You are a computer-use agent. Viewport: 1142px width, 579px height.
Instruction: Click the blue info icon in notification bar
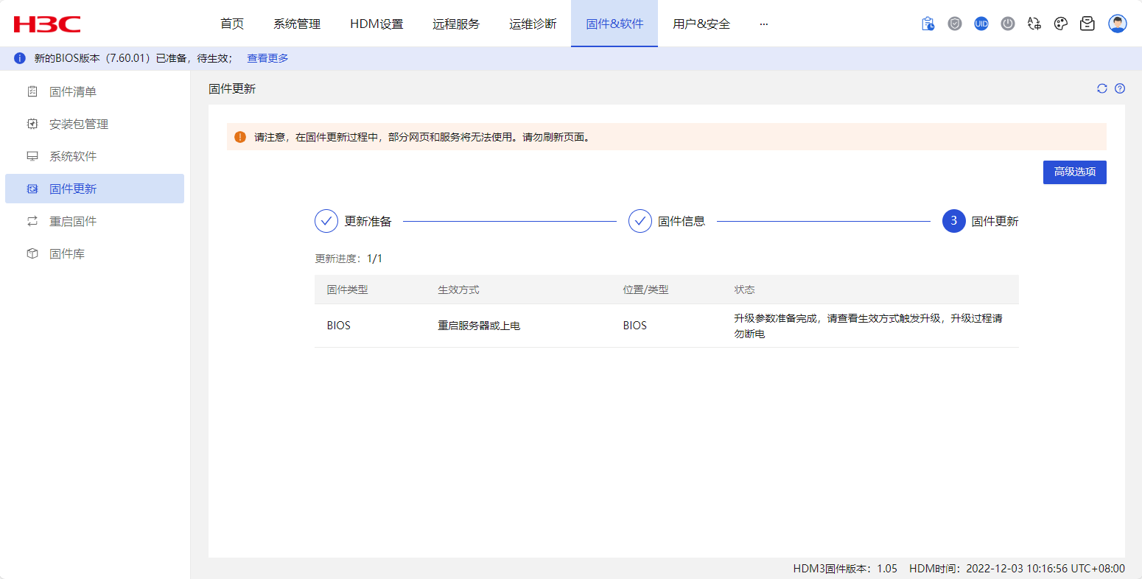20,58
